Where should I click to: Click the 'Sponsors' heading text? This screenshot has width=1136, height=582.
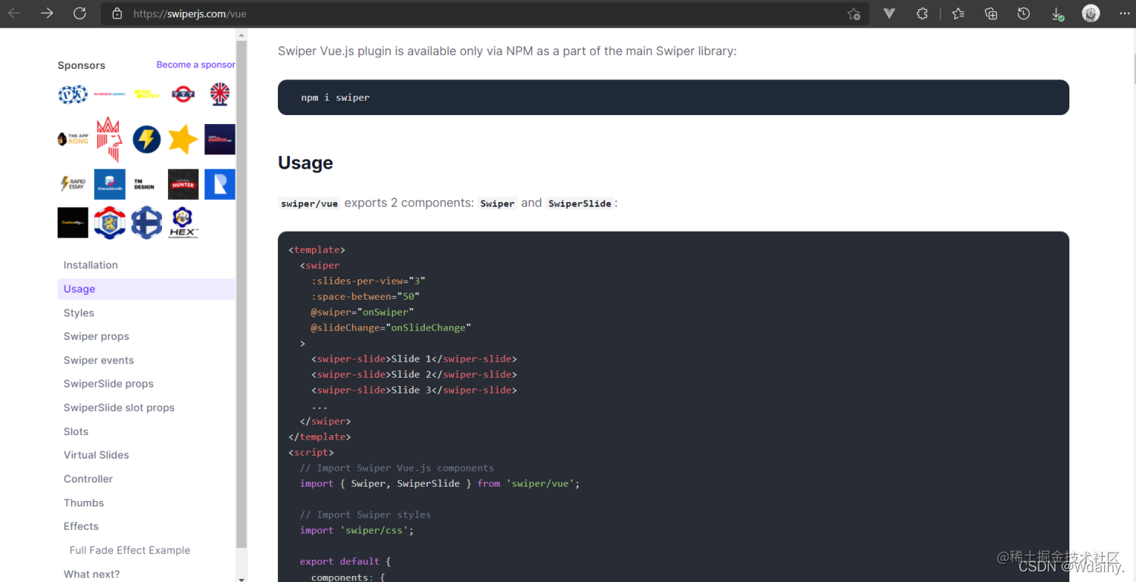pos(81,65)
